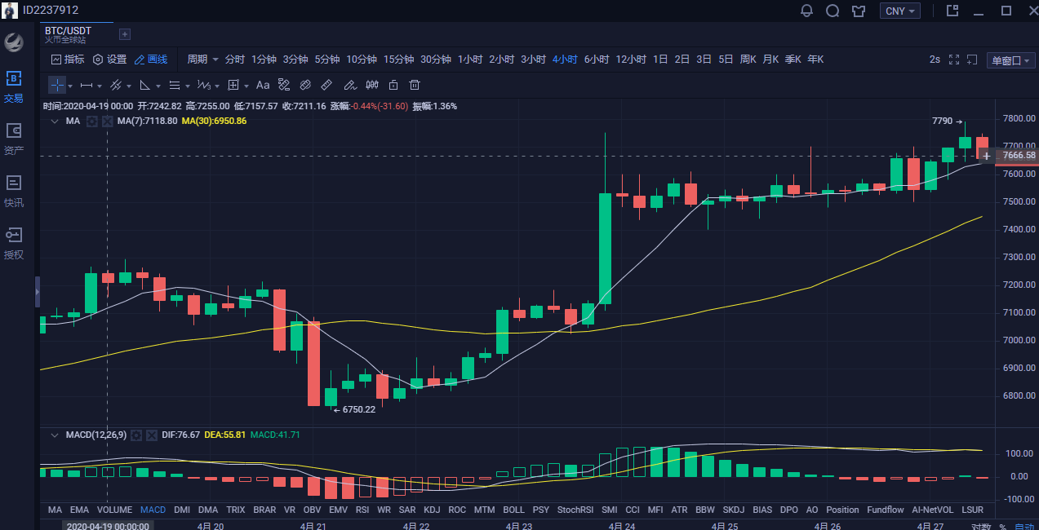Click the fullscreen expand icon near 2s
The height and width of the screenshot is (530, 1039).
coord(953,59)
